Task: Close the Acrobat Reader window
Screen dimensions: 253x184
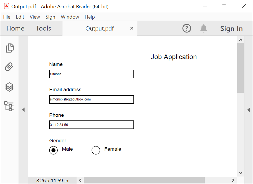Action: point(244,6)
